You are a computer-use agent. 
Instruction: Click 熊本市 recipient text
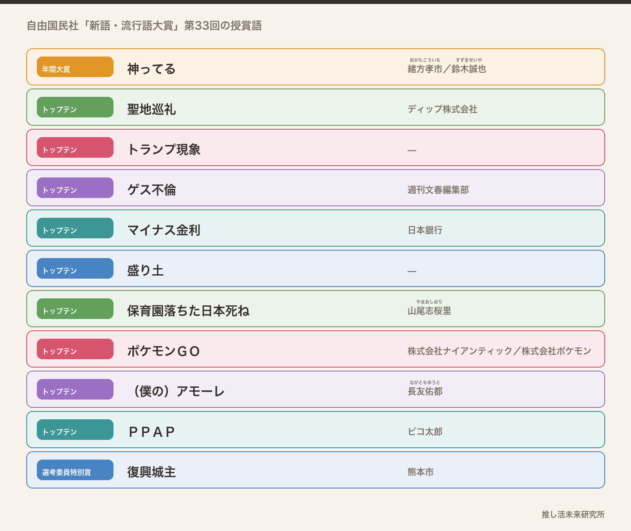point(420,472)
